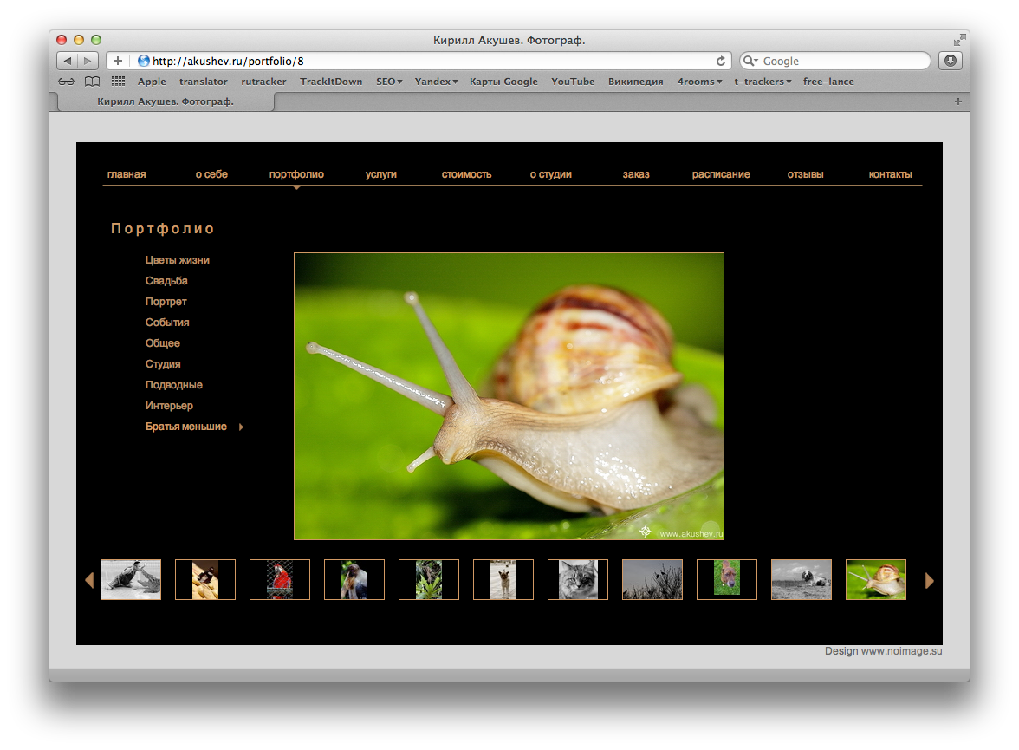Open the Downloads button in toolbar
Screen dimensions: 1019x750
(x=951, y=61)
